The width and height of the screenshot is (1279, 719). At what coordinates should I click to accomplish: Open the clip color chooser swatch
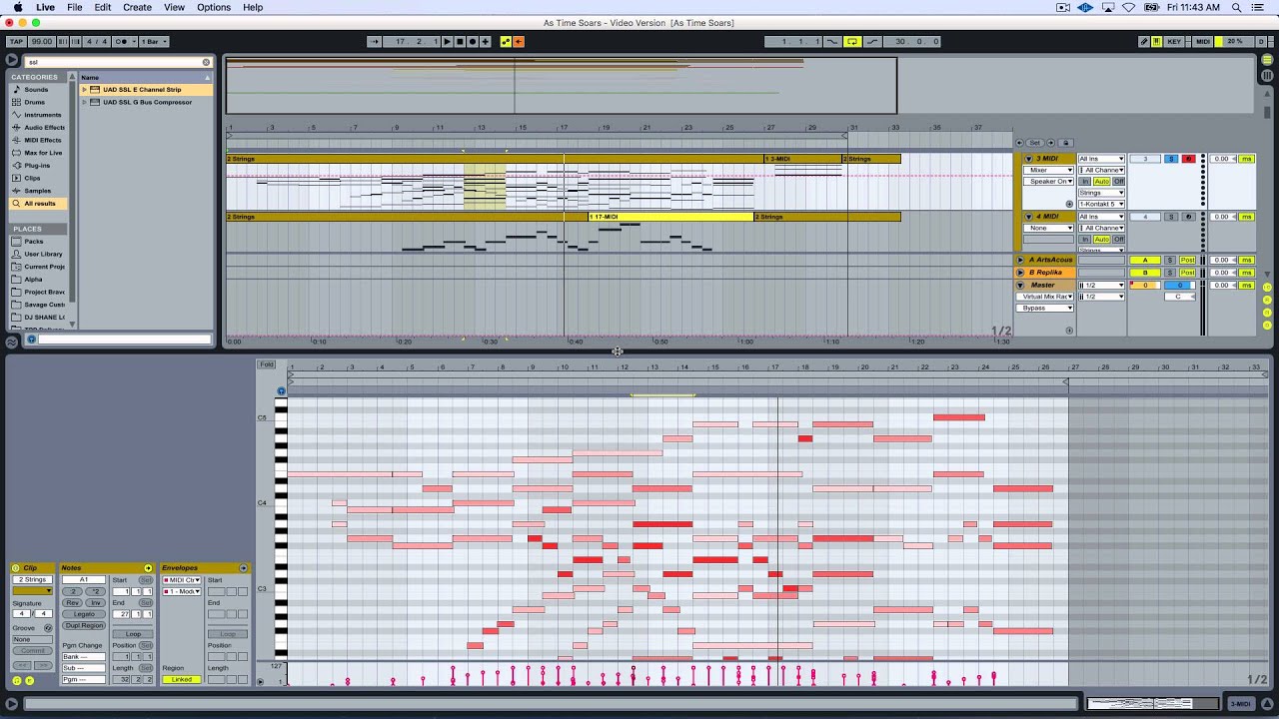(32, 591)
